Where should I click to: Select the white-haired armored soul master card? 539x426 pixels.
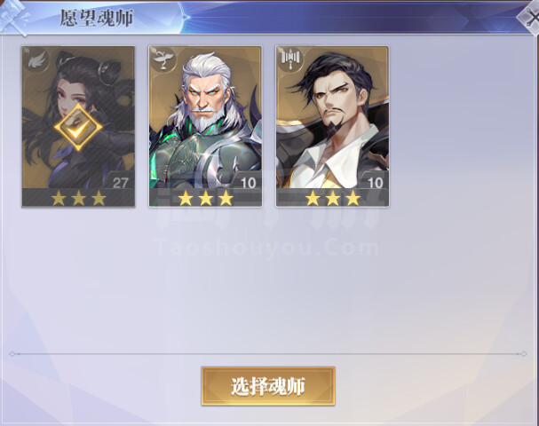coord(205,126)
